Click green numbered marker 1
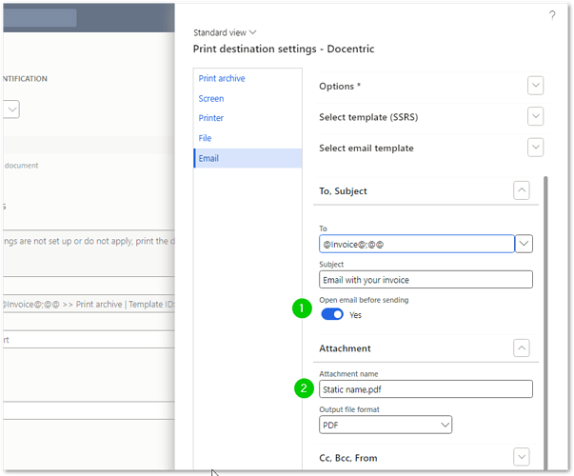Screen dimensions: 574x476 click(x=302, y=308)
